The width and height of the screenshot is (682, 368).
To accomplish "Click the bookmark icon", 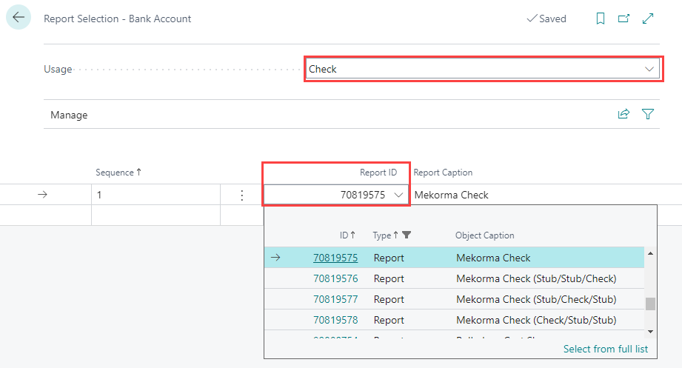I will point(601,19).
